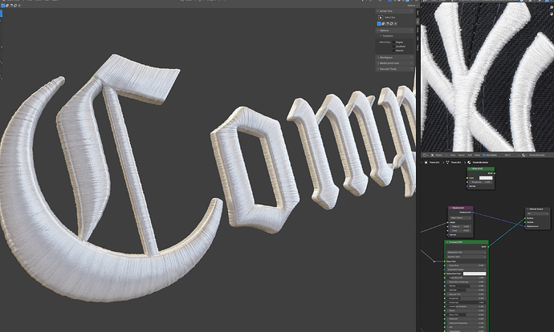
Task: Choose the blue Set selection mode icon
Action: click(379, 23)
